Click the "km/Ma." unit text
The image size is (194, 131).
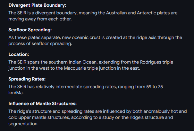(17, 93)
